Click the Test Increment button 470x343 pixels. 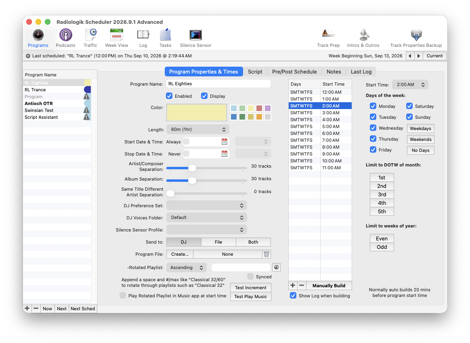(251, 288)
